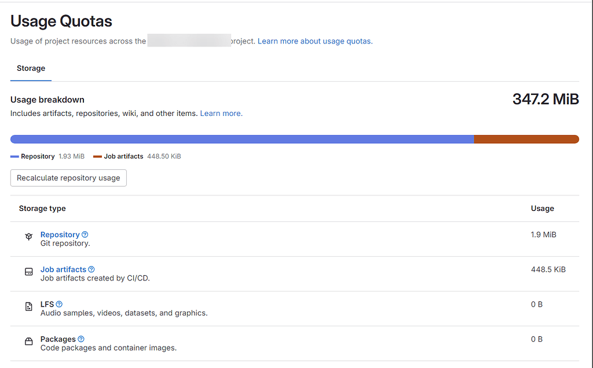Viewport: 593px width, 368px height.
Task: Click the LFS file document icon
Action: pos(29,307)
